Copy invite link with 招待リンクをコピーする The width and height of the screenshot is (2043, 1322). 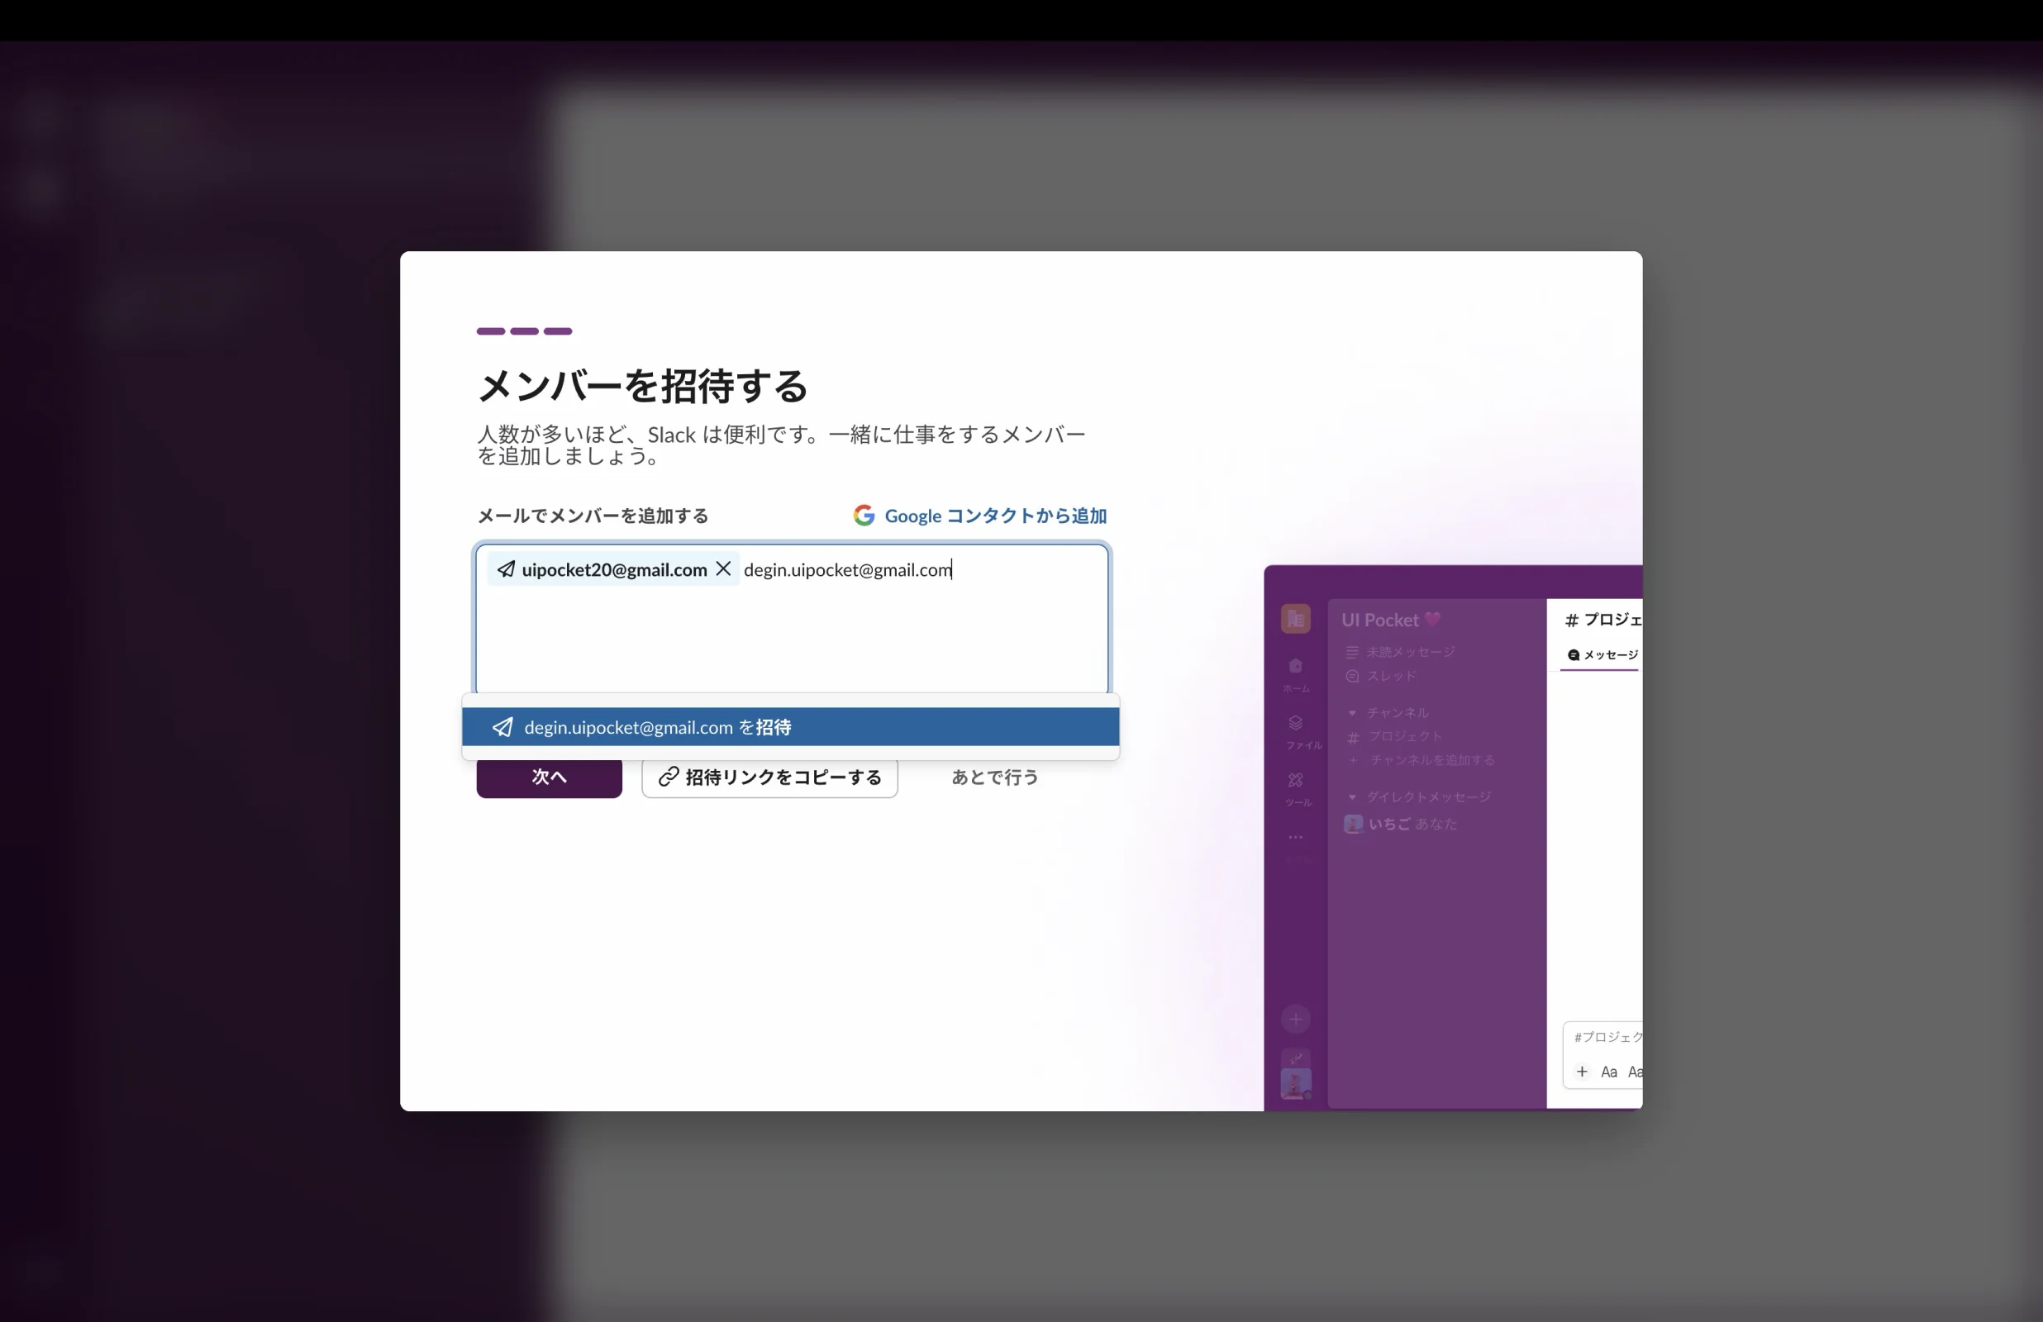769,777
